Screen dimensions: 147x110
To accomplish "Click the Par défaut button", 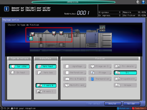I will coord(94,104).
